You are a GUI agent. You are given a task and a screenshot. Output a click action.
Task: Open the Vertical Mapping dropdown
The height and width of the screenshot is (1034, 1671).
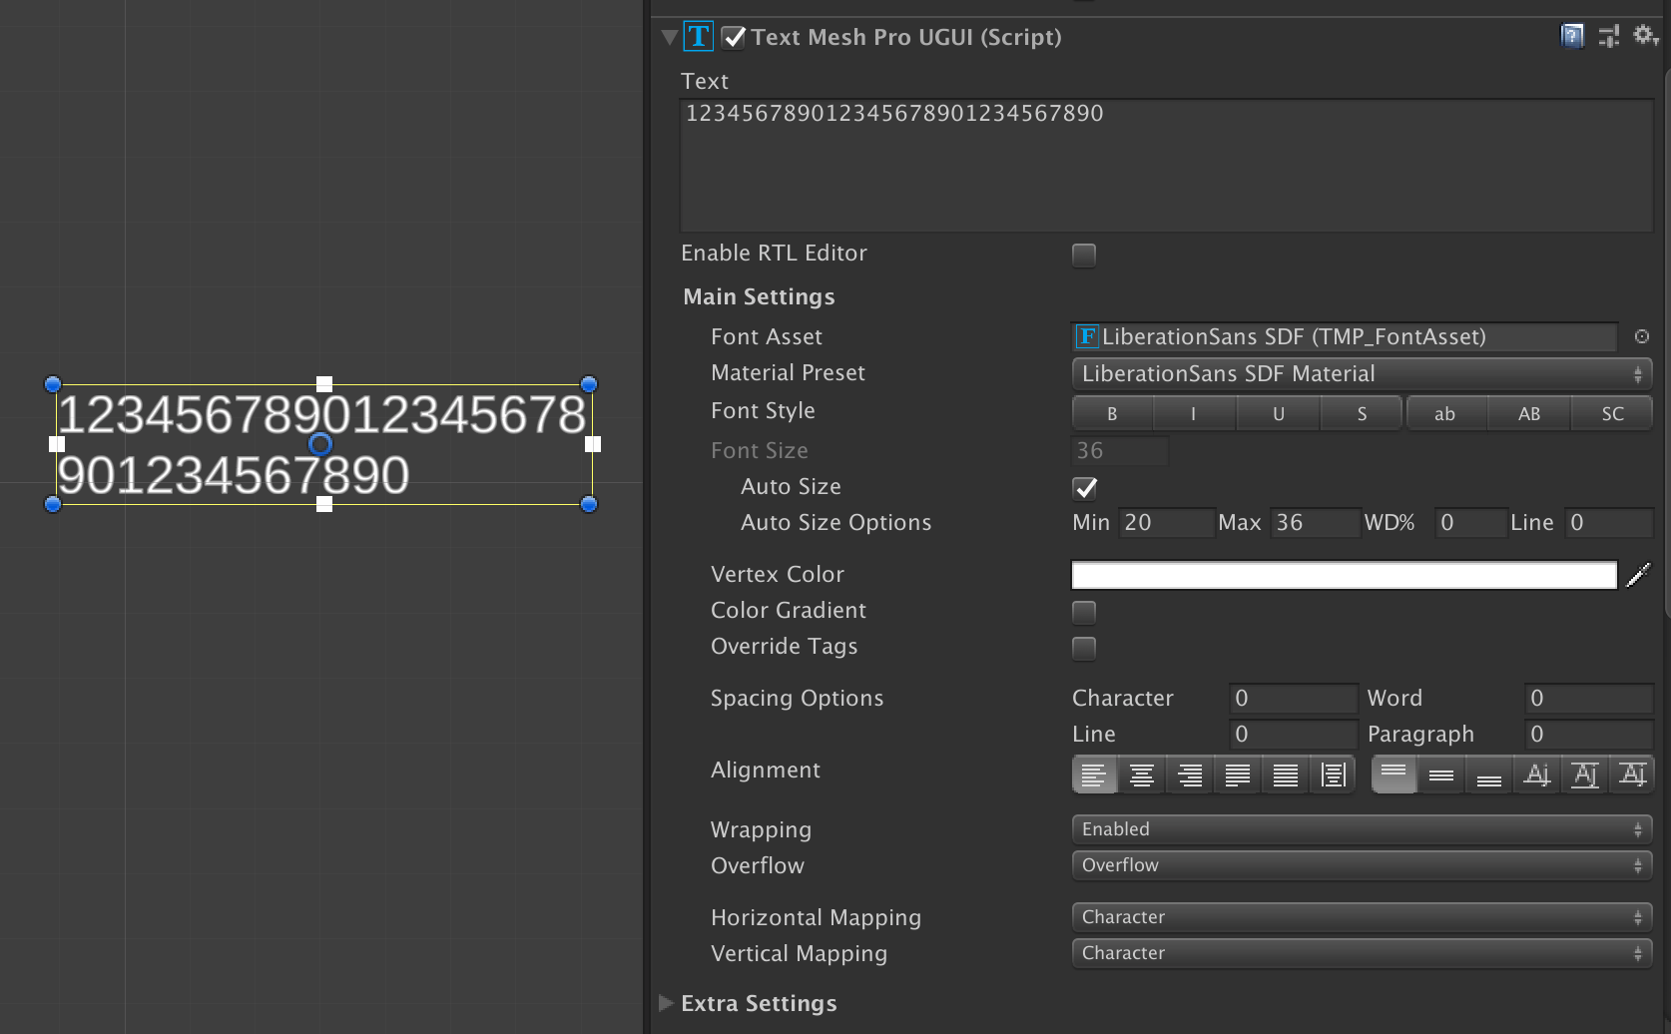(x=1362, y=953)
